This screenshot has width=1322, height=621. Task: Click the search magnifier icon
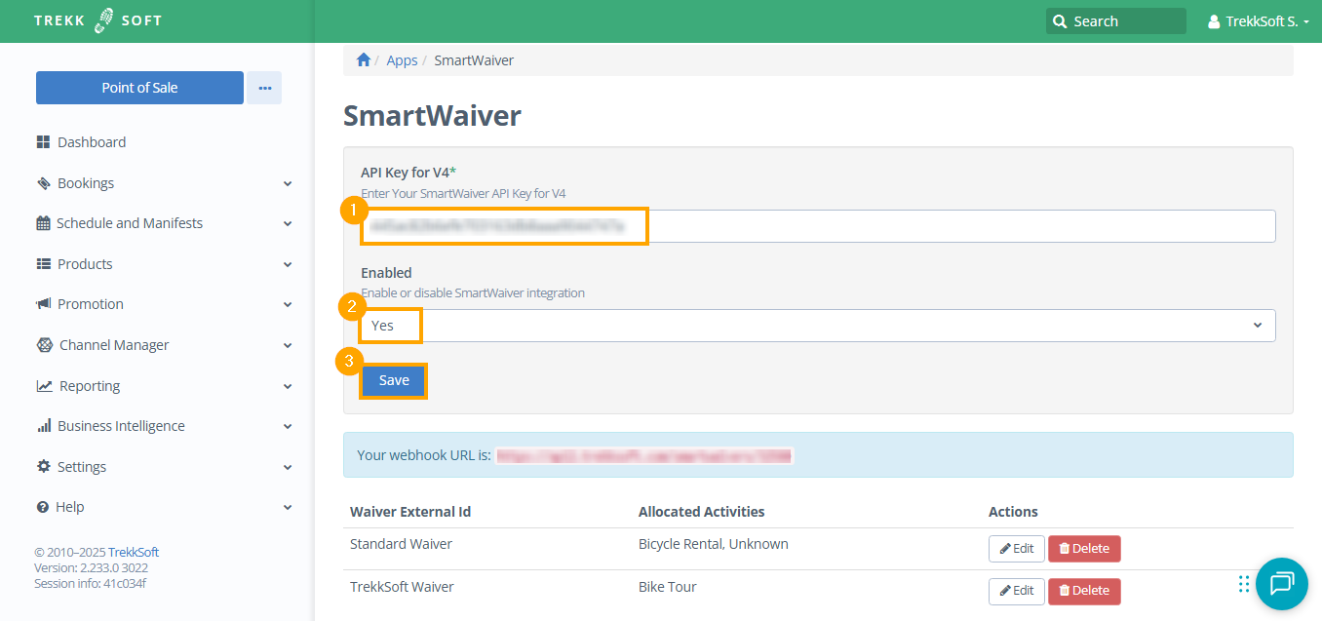[1060, 21]
